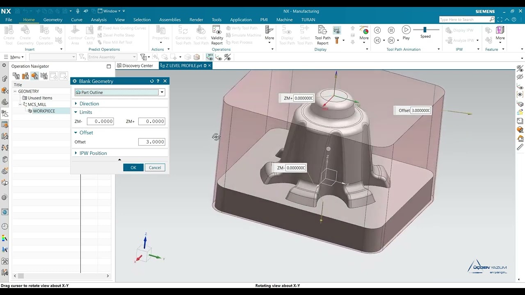Click the Play tool path animation button

(406, 33)
